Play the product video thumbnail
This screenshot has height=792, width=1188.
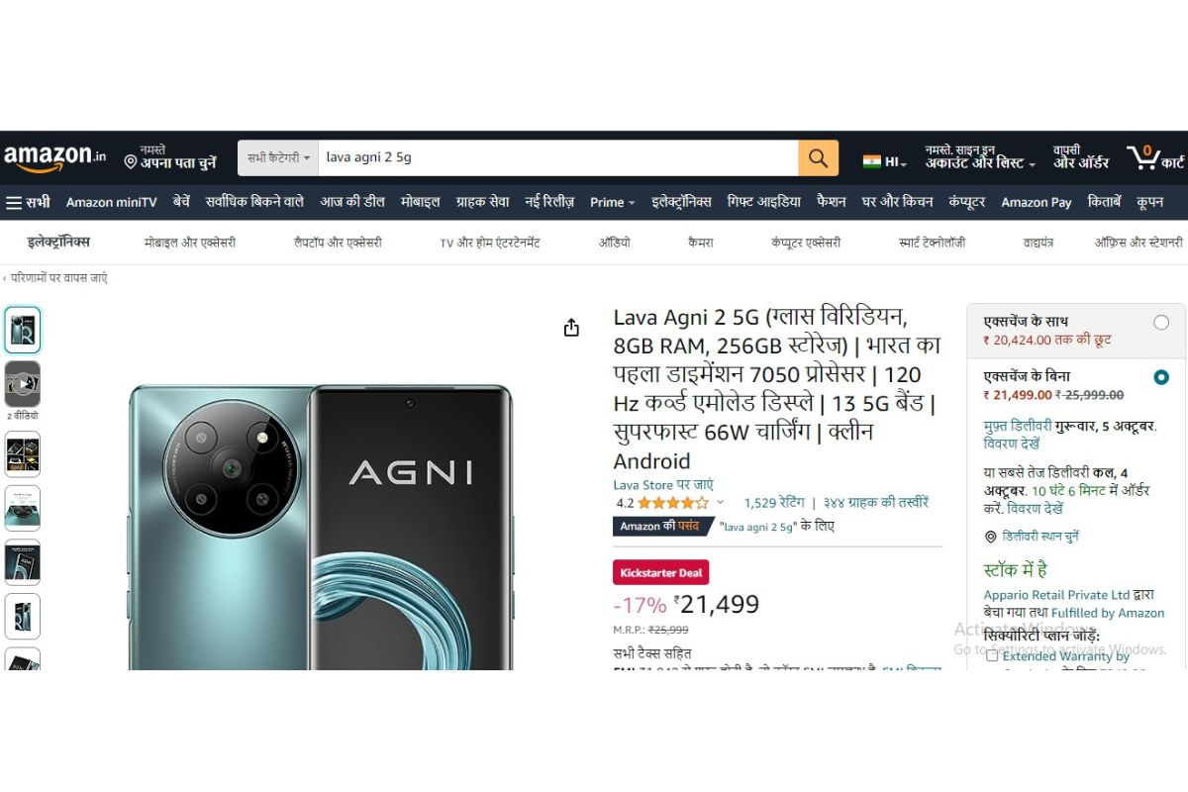pyautogui.click(x=23, y=384)
